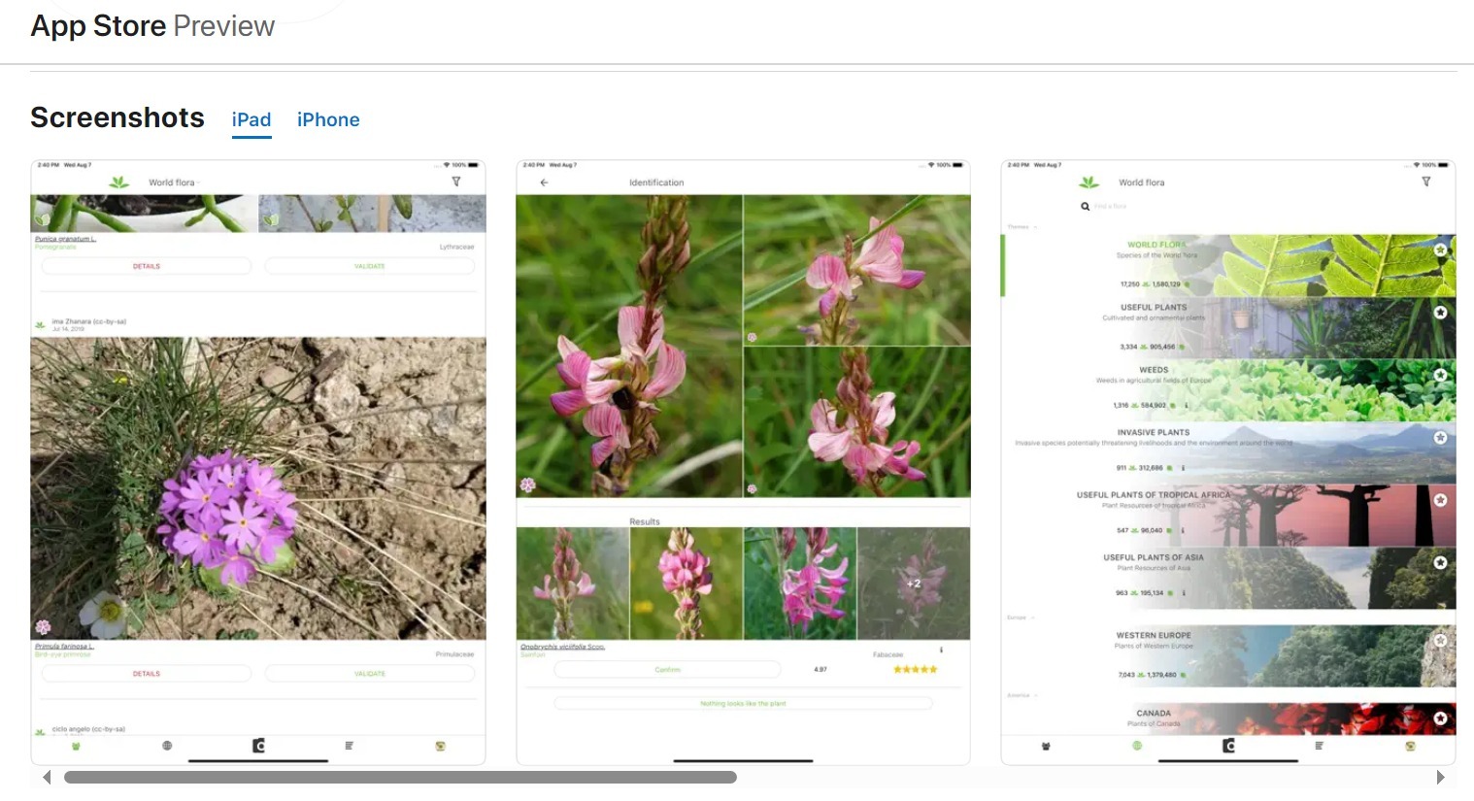Viewport: 1474px width, 801px height.
Task: Open the World flora dropdown in first screenshot
Action: click(173, 183)
